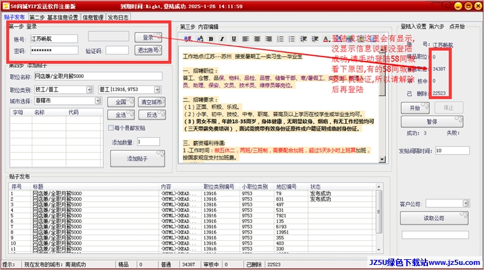The image size is (484, 270).
Task: Toggle underline formatting in content editor
Action: [x=234, y=39]
